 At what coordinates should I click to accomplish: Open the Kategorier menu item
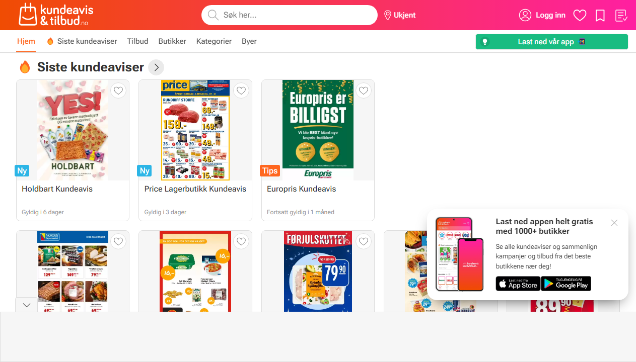[214, 41]
